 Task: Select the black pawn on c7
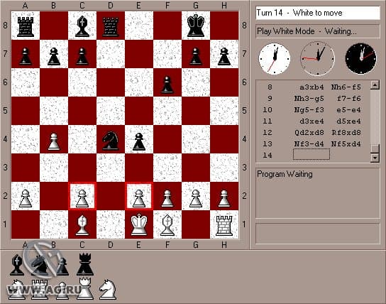82,56
